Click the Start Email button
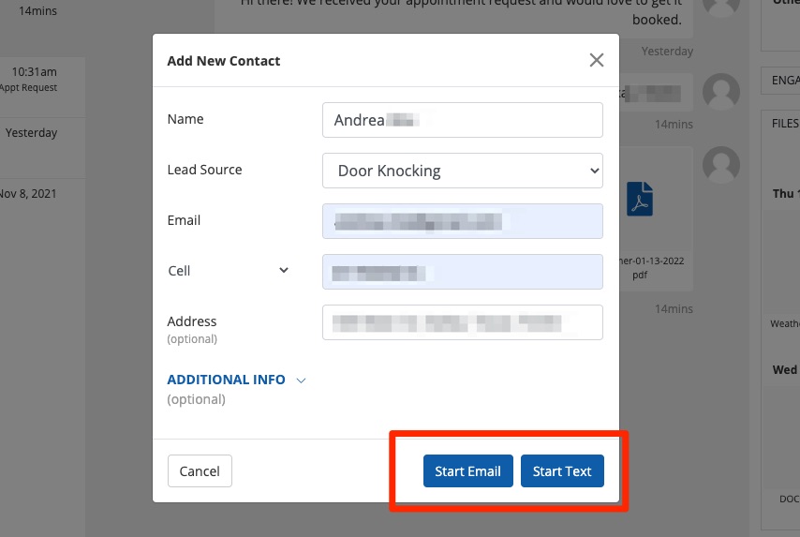This screenshot has height=537, width=800. point(467,471)
